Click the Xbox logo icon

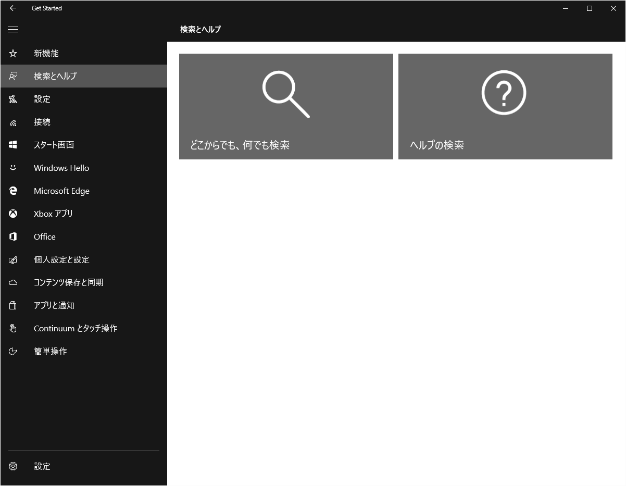coord(13,214)
